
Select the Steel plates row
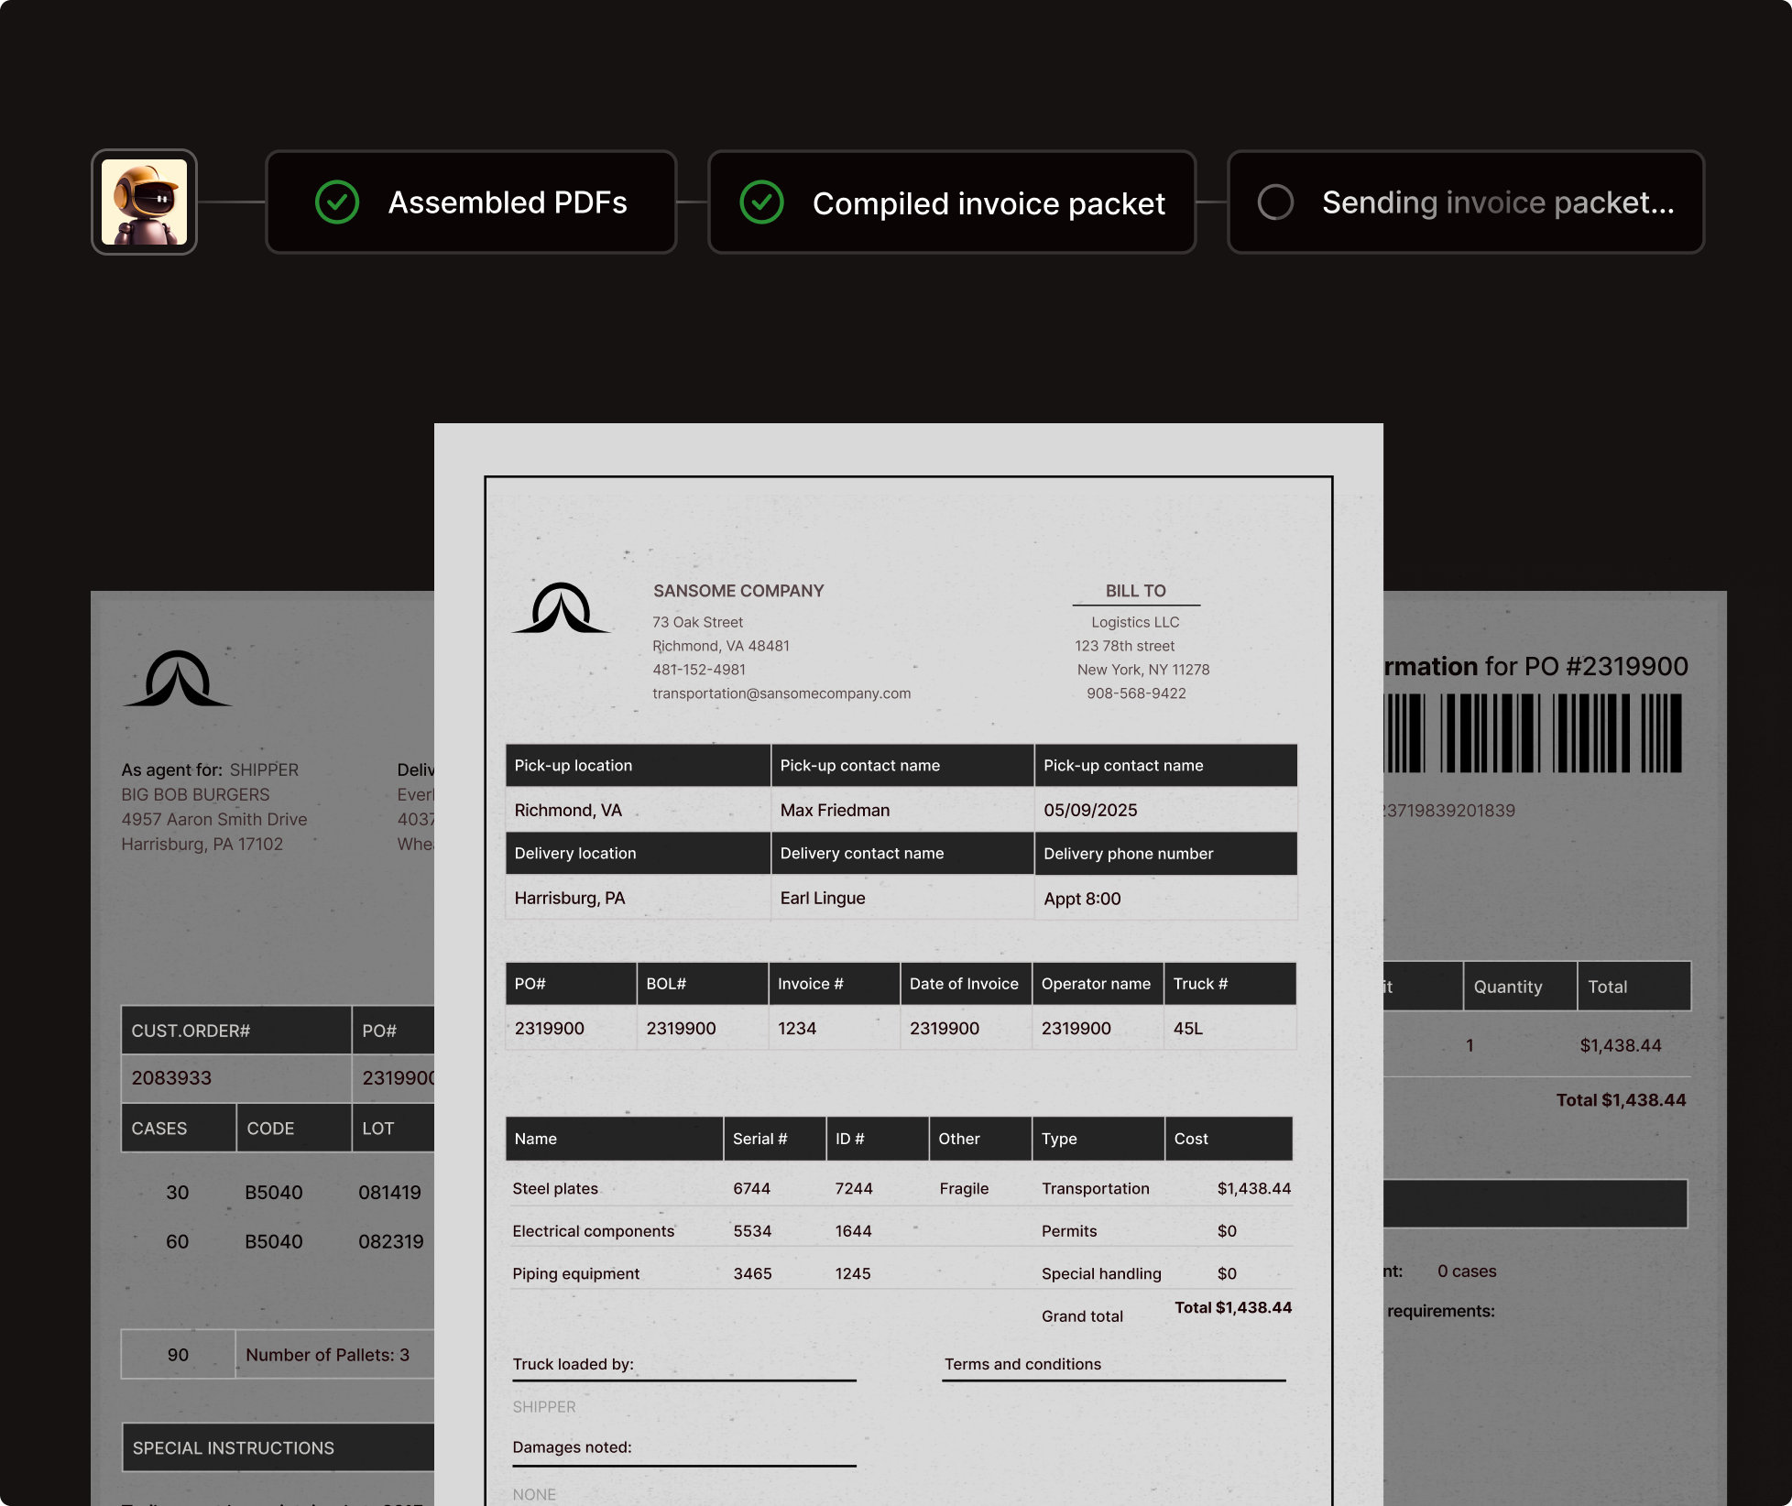click(x=554, y=1188)
